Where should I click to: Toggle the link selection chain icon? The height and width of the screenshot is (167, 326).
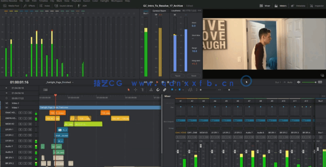[164, 90]
